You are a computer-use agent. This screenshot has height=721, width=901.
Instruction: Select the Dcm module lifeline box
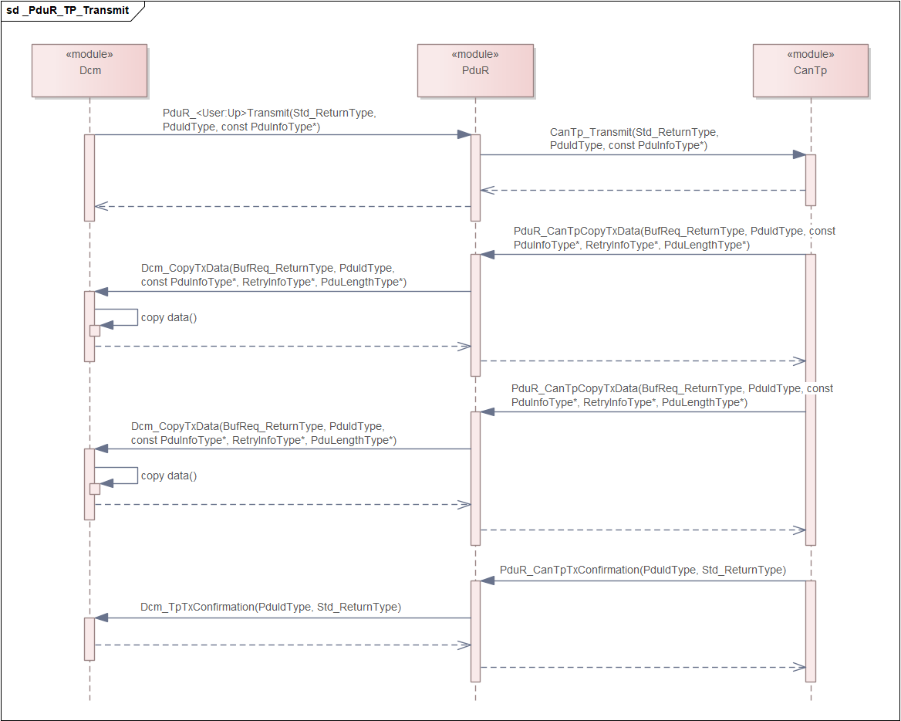coord(89,70)
